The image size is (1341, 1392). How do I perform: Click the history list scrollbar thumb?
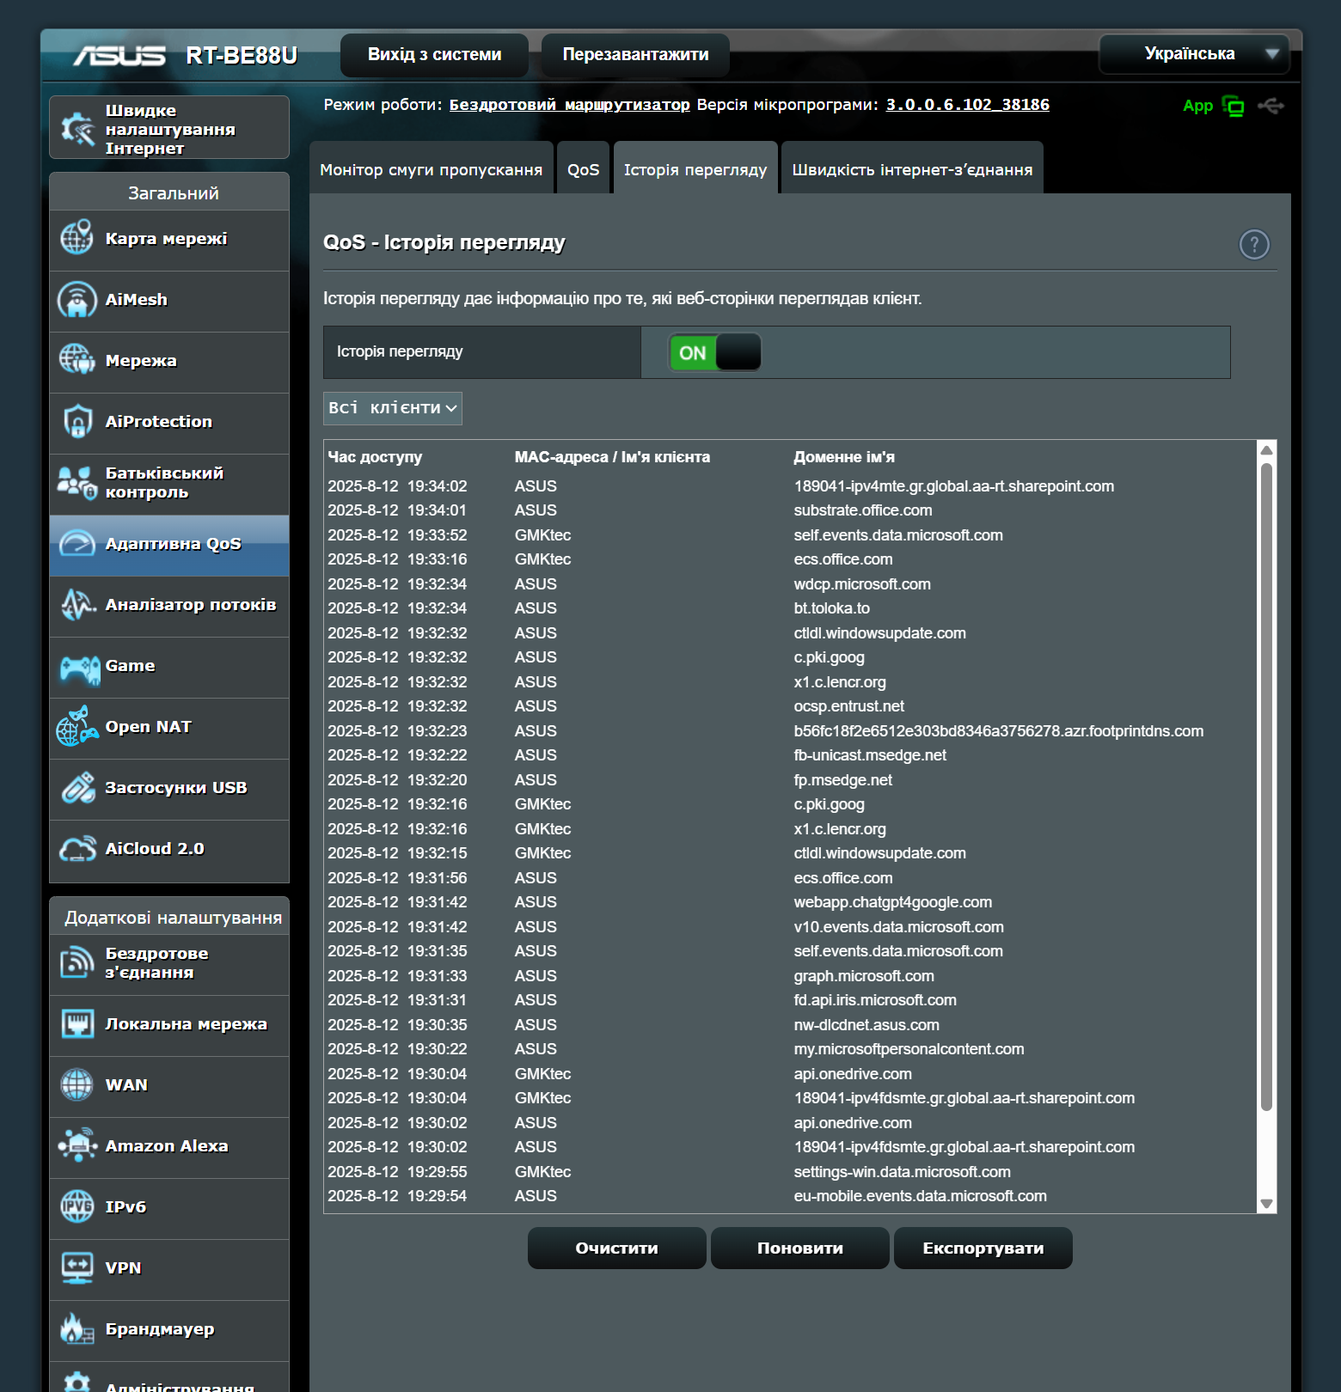click(1266, 787)
